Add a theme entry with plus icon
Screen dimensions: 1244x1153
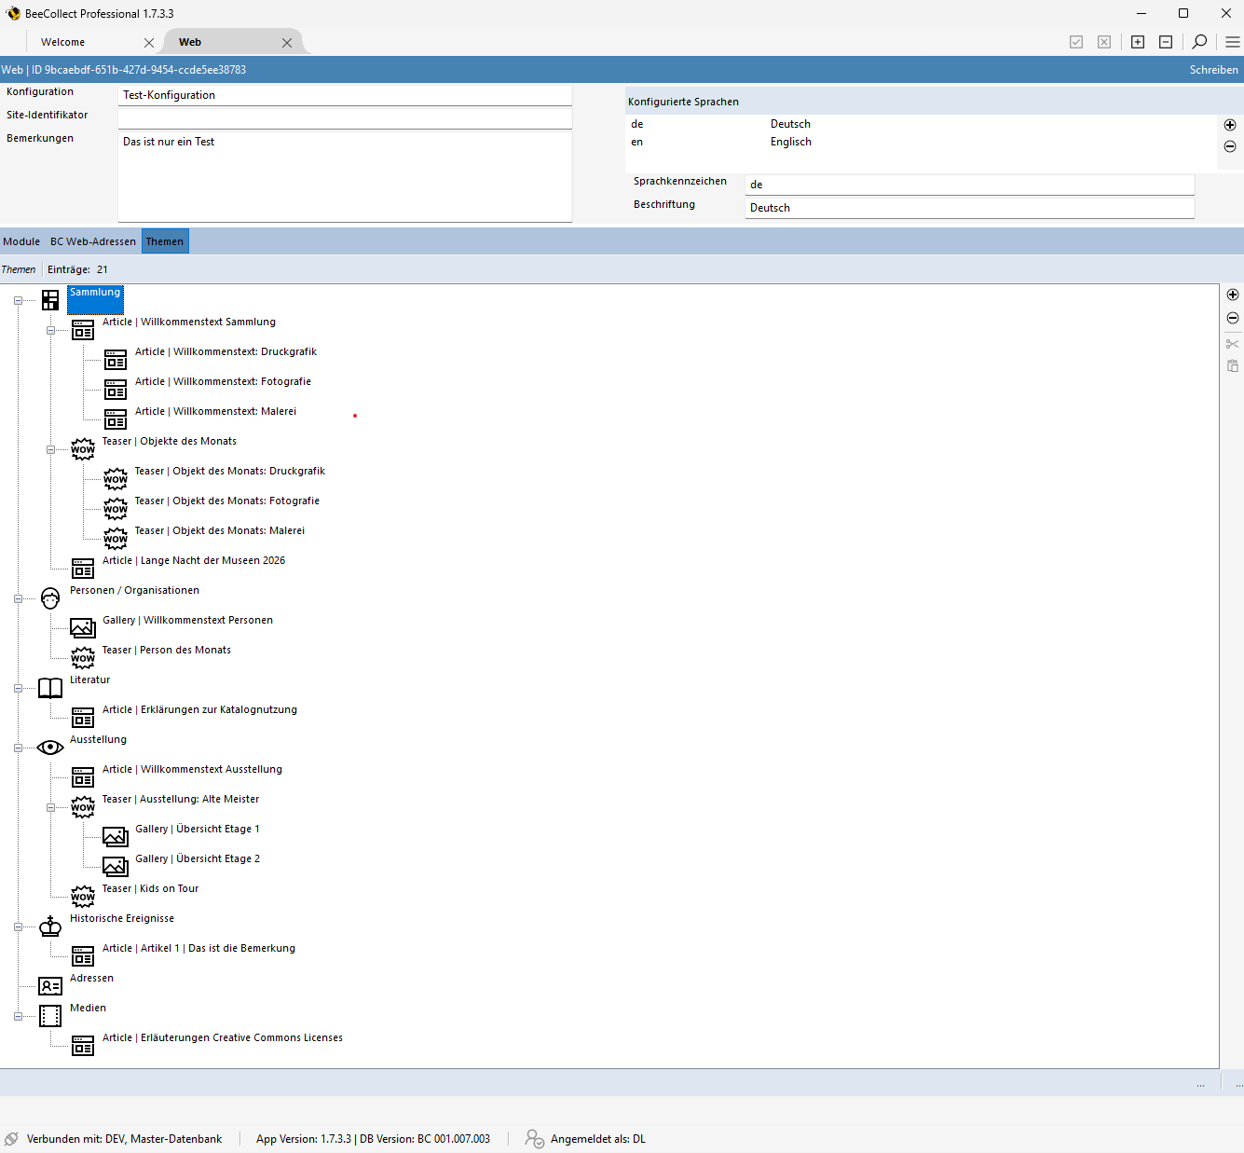click(x=1232, y=295)
